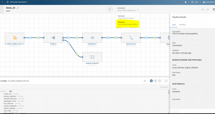Choose Standard Local_Remote_Engine_Pipeline option
Viewport: 215px width, 114px height.
(x=127, y=23)
